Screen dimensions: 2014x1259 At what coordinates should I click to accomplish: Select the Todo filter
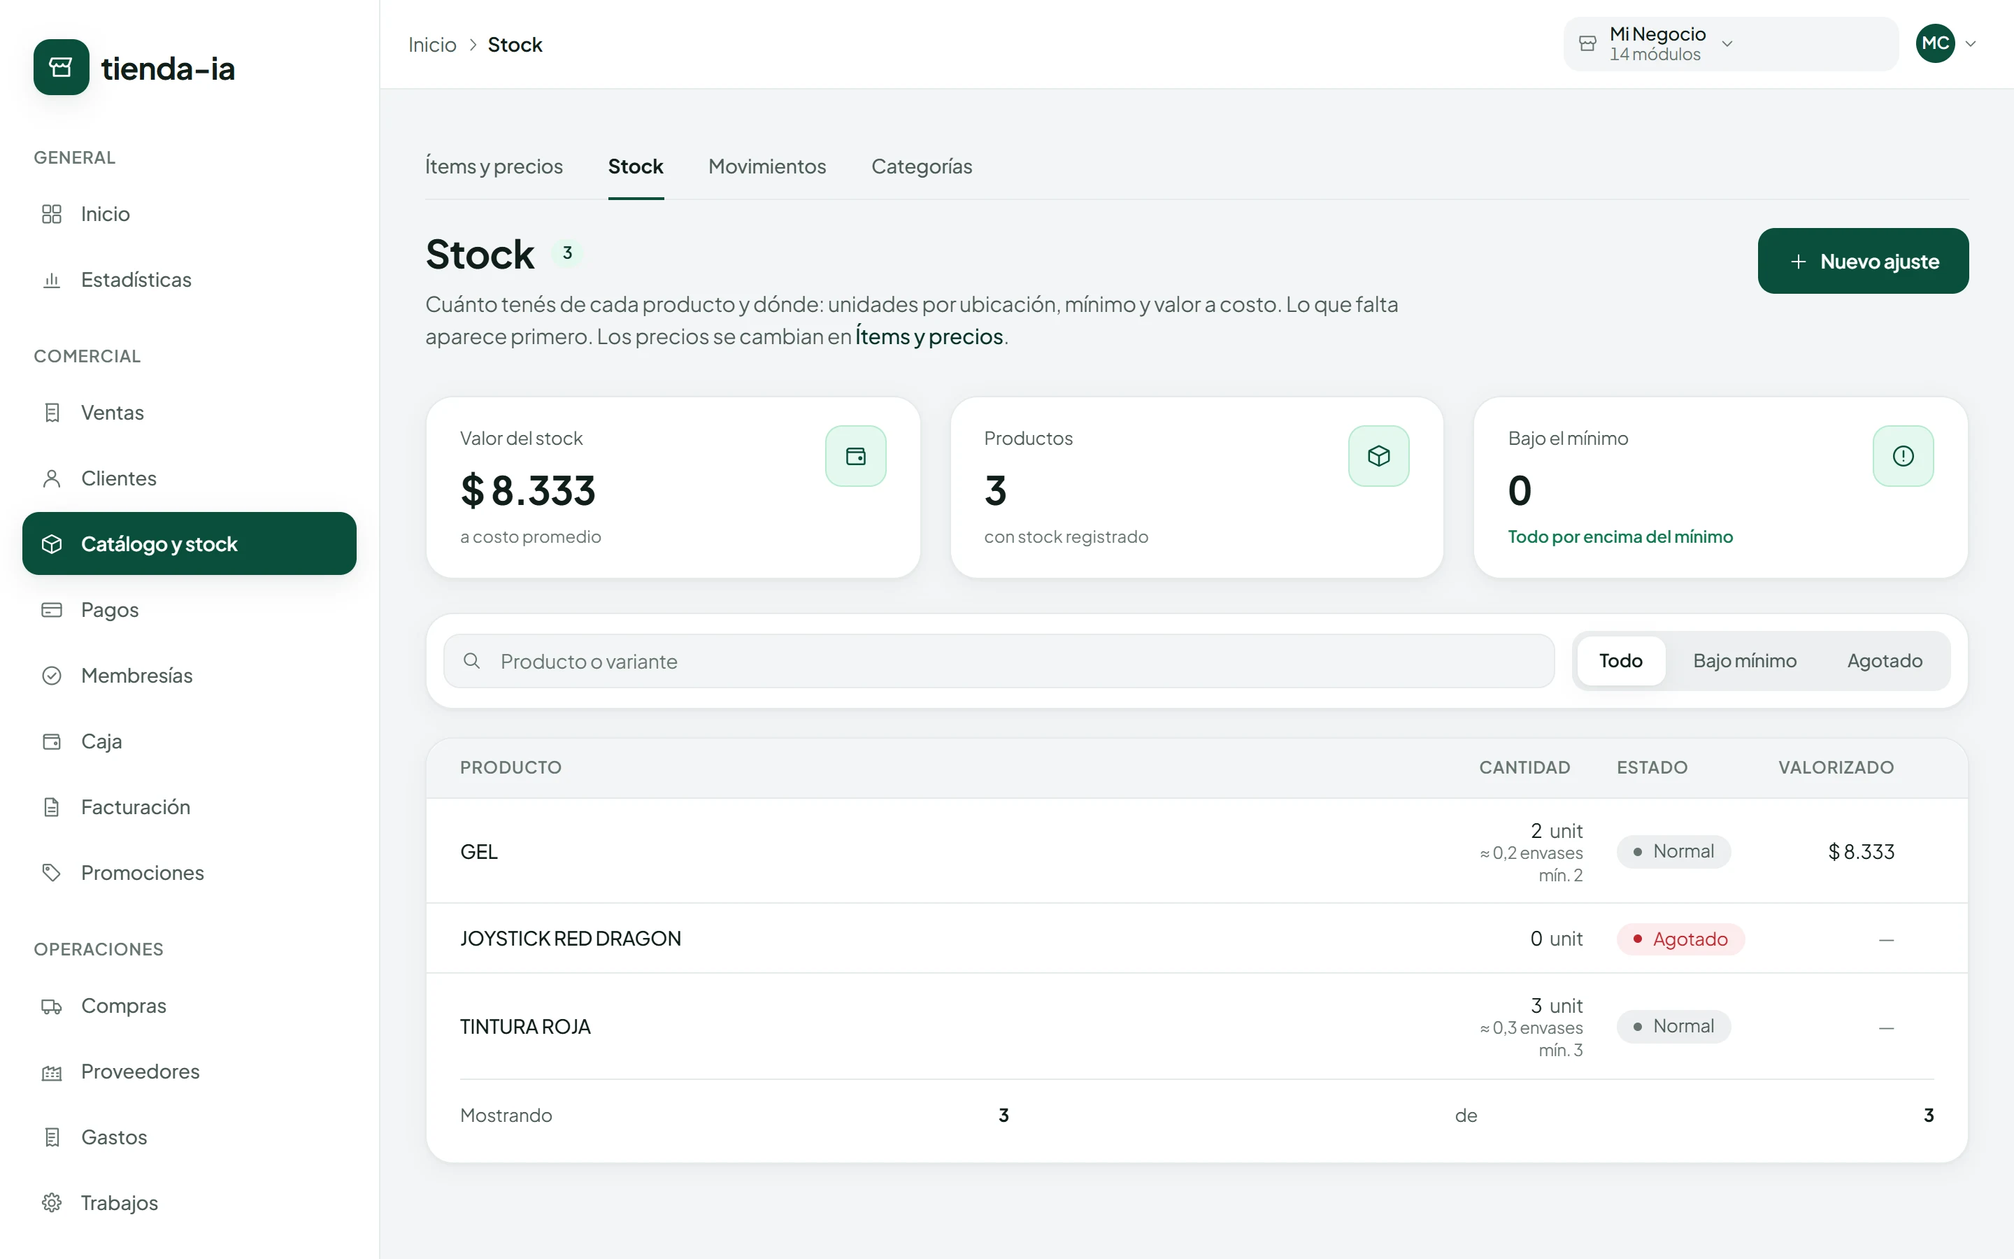click(1621, 661)
